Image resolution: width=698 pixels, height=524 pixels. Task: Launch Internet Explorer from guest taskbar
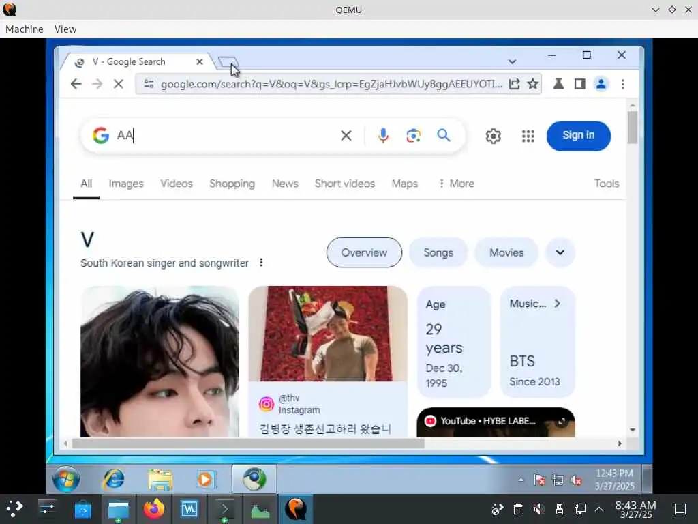coord(114,480)
